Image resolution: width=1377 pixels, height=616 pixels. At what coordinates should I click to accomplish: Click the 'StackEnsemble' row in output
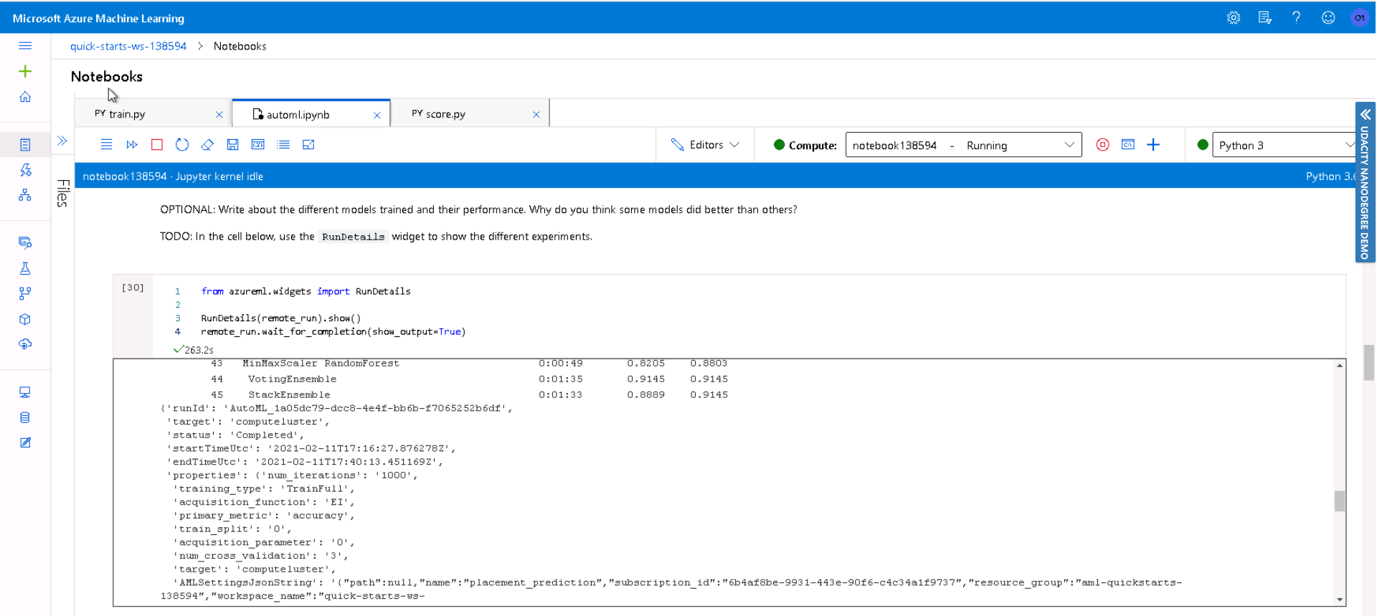pos(470,395)
